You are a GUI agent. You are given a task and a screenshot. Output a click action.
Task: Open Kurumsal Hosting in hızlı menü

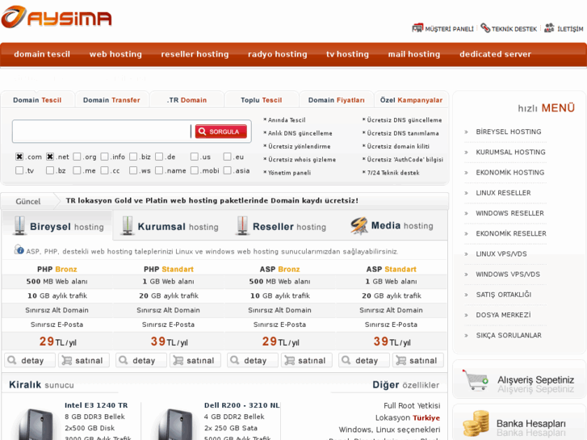(x=510, y=152)
